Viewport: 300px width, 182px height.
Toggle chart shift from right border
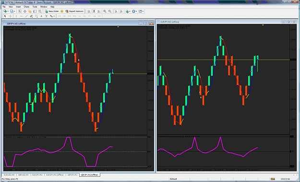[121, 12]
